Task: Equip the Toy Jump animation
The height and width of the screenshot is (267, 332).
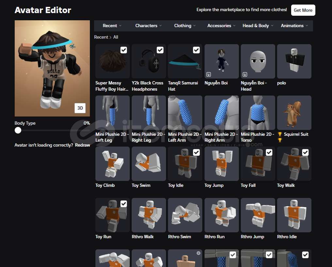Action: [222, 164]
